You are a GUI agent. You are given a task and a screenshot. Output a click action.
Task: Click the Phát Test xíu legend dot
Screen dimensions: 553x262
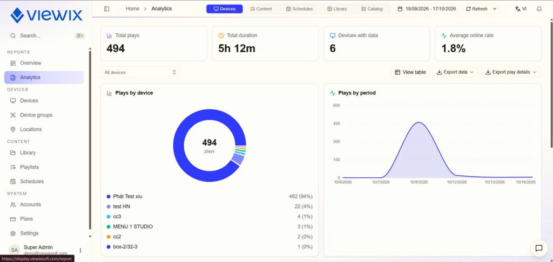tap(109, 196)
